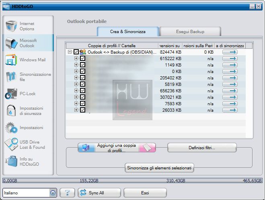Switch to the Esegui Backup tab
The width and height of the screenshot is (265, 200).
pyautogui.click(x=190, y=31)
